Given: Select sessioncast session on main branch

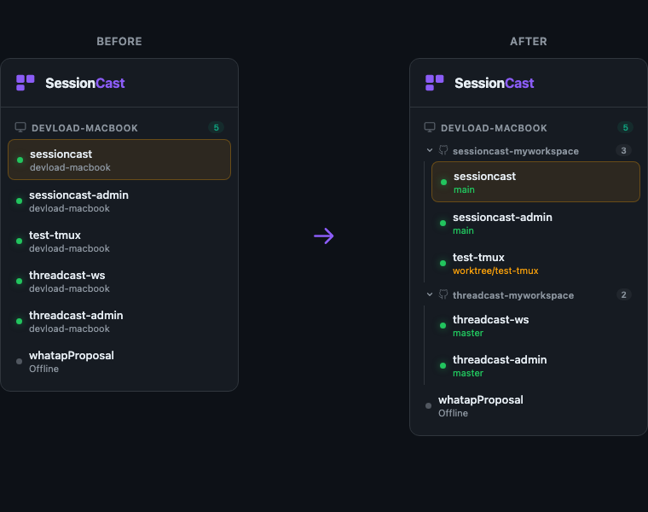Looking at the screenshot, I should tap(535, 182).
